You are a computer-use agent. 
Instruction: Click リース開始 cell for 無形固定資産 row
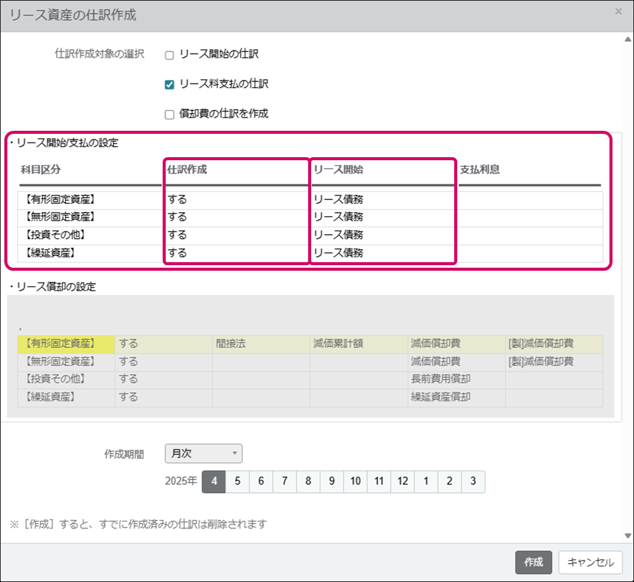click(382, 217)
